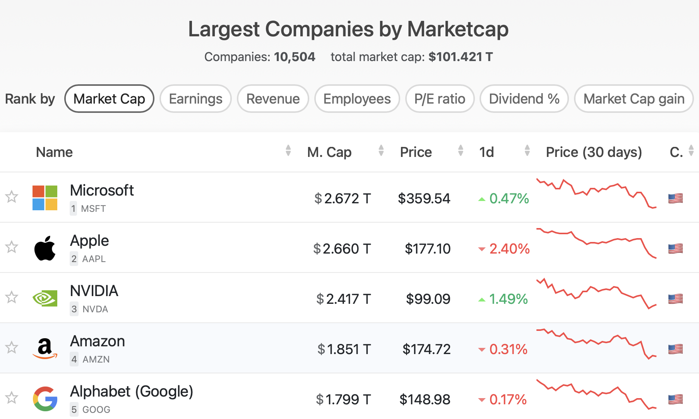Favorite Apple with its star
The height and width of the screenshot is (419, 699).
tap(12, 247)
